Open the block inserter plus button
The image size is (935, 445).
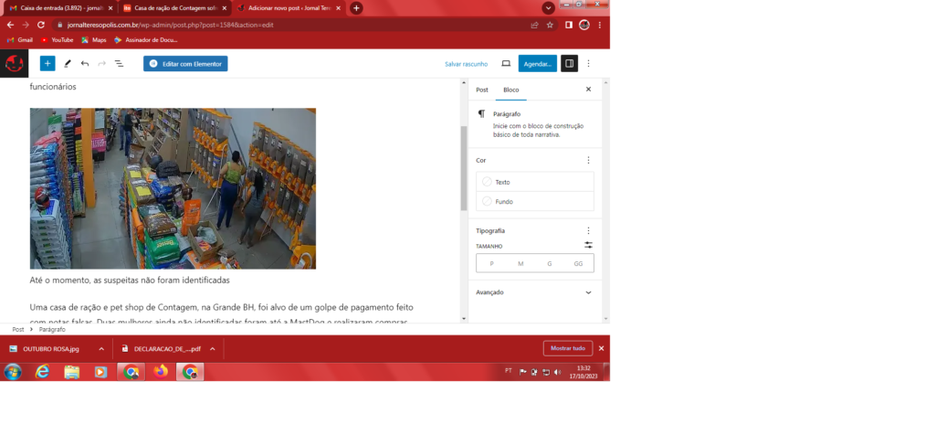[x=47, y=63]
